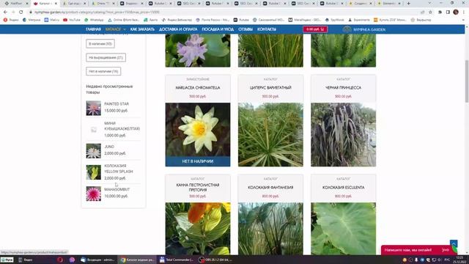469x264 pixels.
Task: Click the yellow water lily product image
Action: click(x=198, y=130)
